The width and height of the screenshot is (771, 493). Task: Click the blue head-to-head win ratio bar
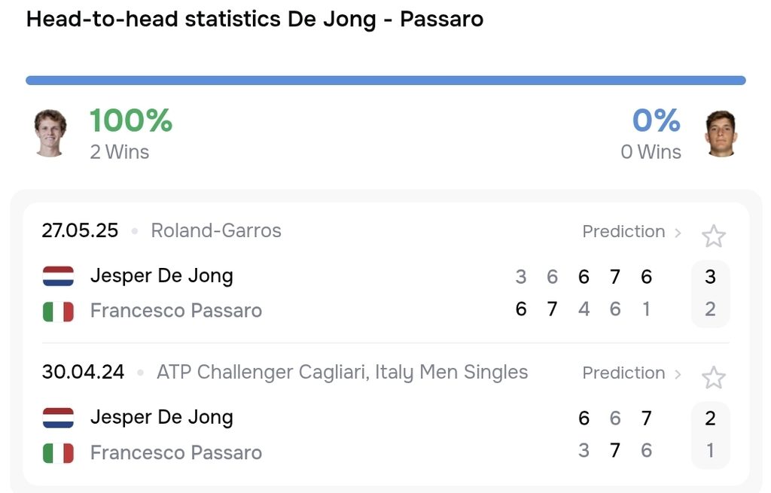pyautogui.click(x=385, y=81)
